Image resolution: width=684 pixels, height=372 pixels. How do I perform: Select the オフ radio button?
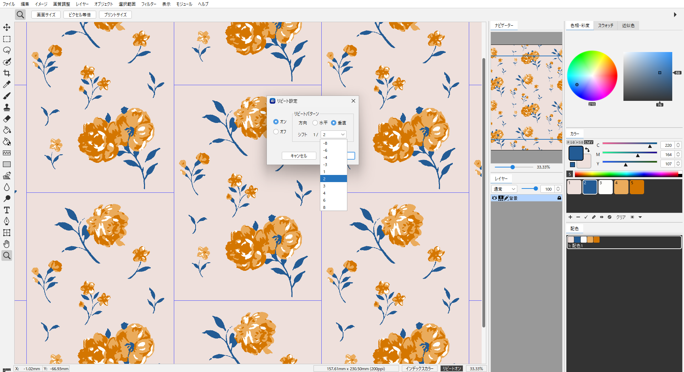pyautogui.click(x=276, y=131)
